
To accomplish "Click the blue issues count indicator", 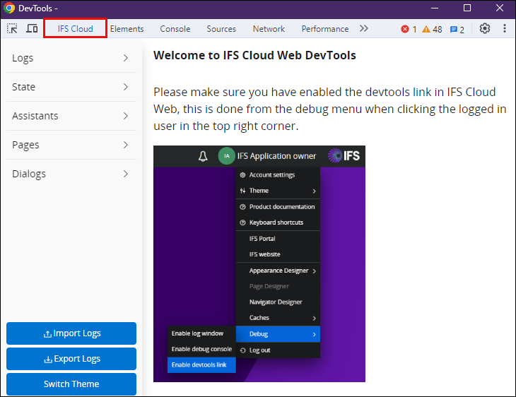I will pyautogui.click(x=457, y=29).
